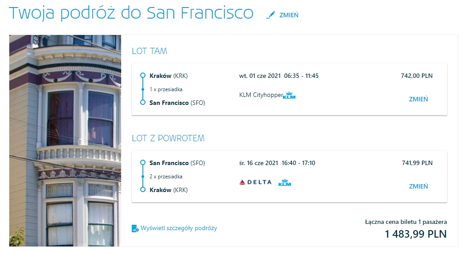
Task: Click the page heading Twoja podróż do San Francisco
Action: click(x=131, y=13)
